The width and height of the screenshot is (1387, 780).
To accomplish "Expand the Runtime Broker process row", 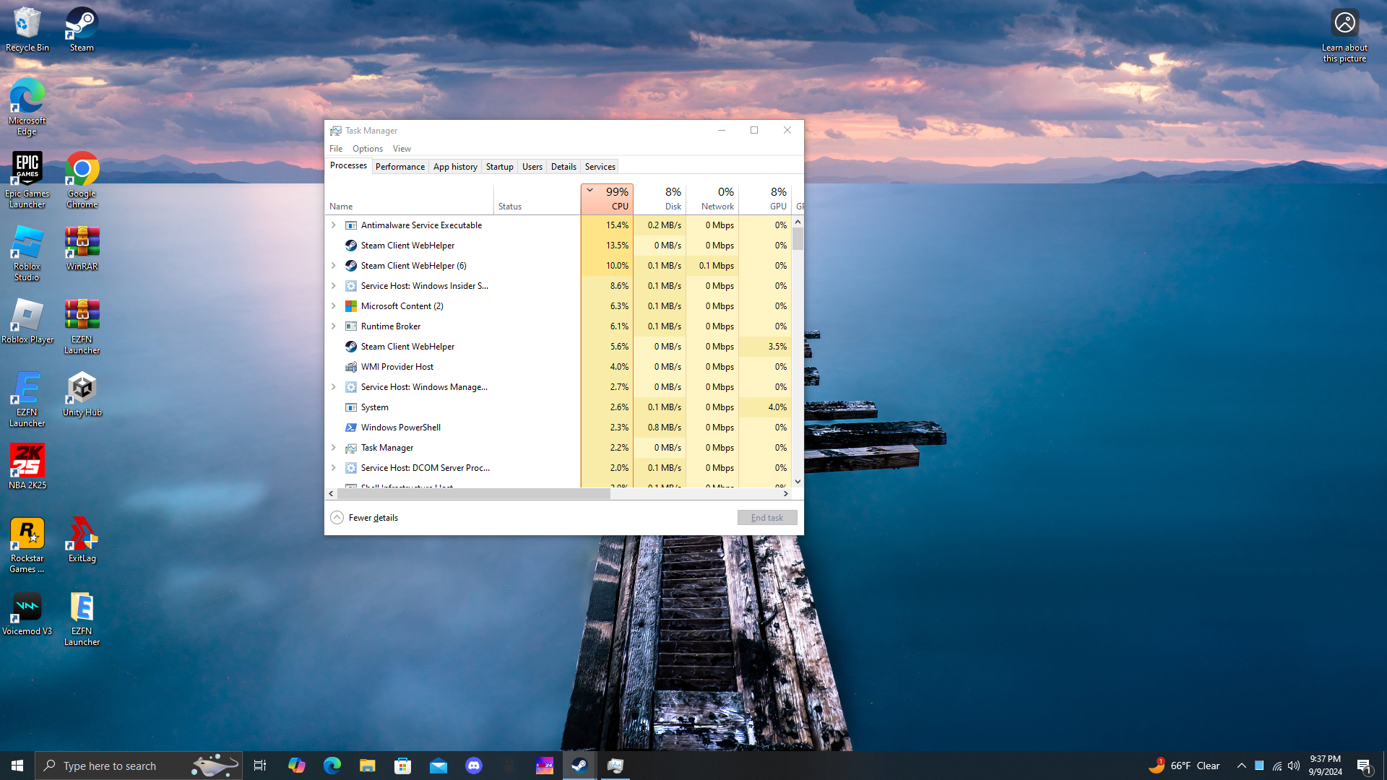I will click(334, 326).
